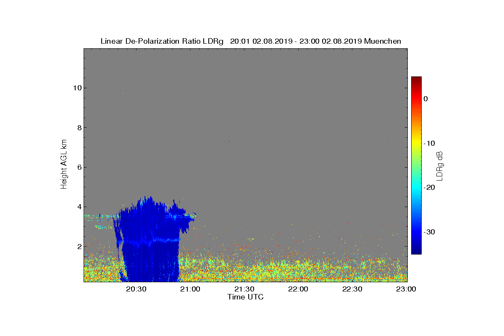Click the height tick label 2
Viewport: 504px width, 336px height.
coord(79,247)
